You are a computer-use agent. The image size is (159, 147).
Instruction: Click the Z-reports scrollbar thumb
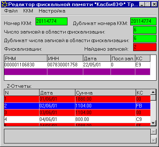pyautogui.click(x=153, y=98)
